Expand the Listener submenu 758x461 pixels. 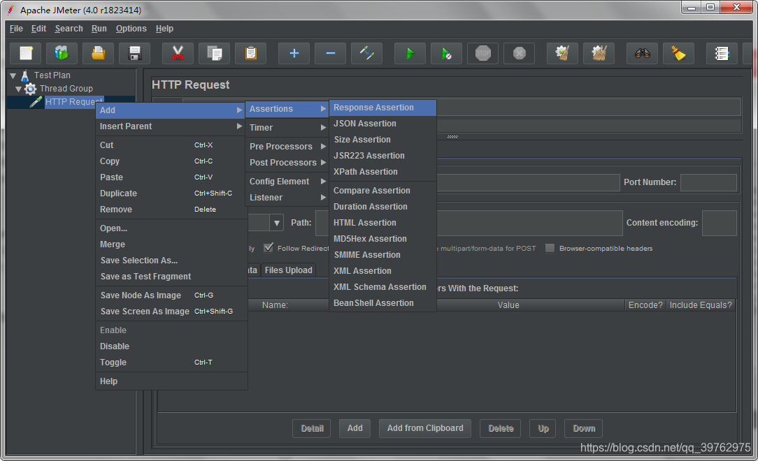[287, 198]
